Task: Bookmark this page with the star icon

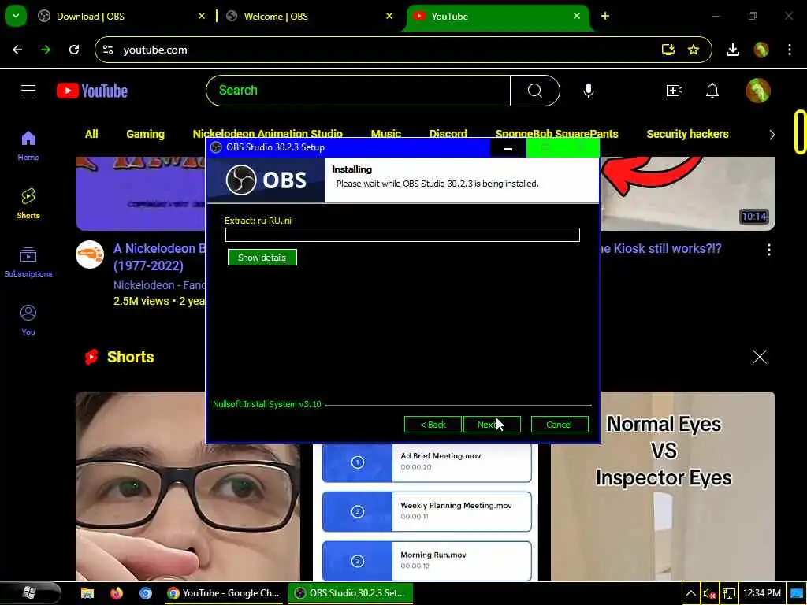Action: (x=694, y=50)
